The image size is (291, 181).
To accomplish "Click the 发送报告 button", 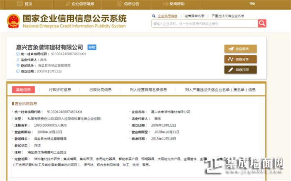I will 241,49.
